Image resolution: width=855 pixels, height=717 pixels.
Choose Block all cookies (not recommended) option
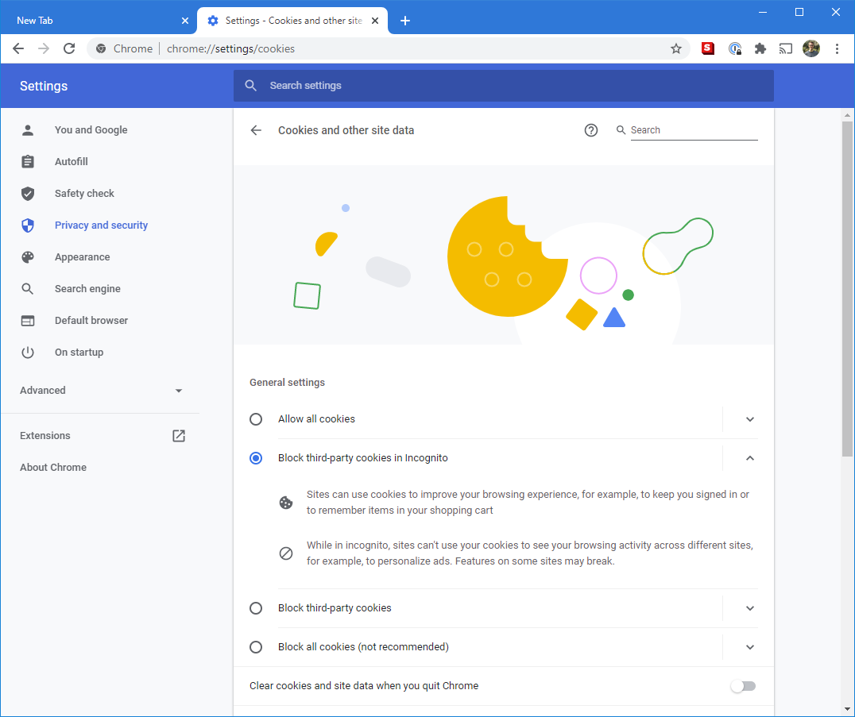point(256,647)
